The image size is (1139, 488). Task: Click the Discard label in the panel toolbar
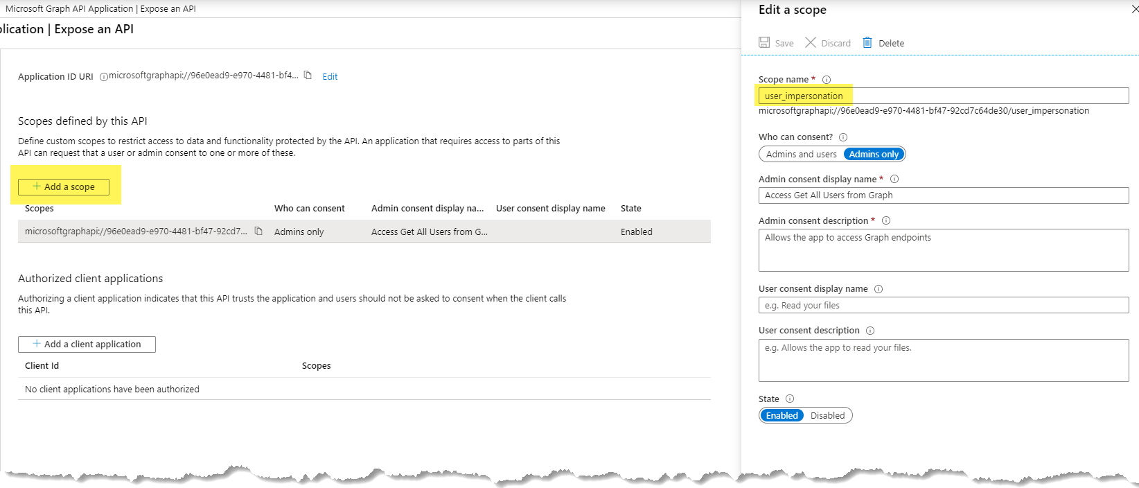click(836, 43)
